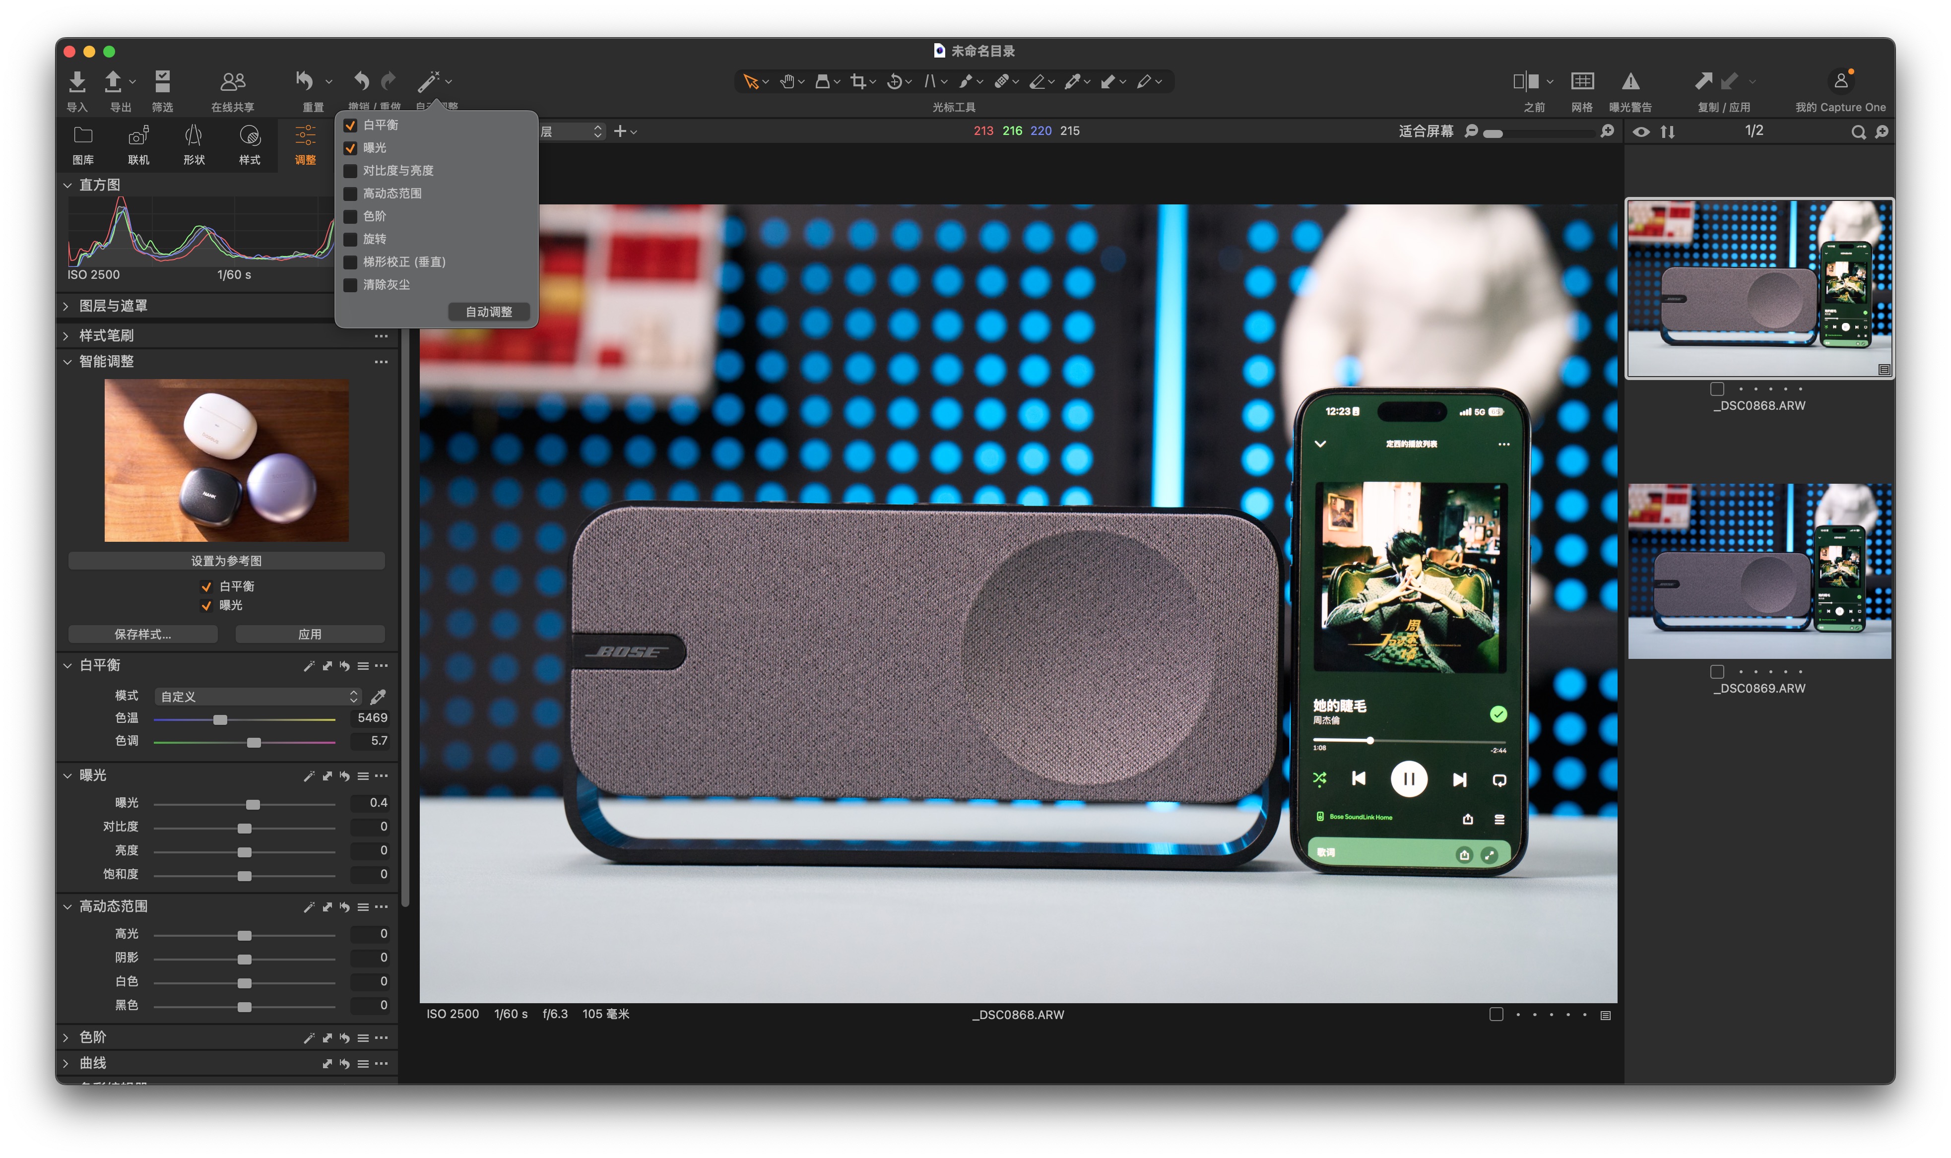Expand the 图层与遮罩 panel
Screen dimensions: 1951x1158
click(67, 307)
